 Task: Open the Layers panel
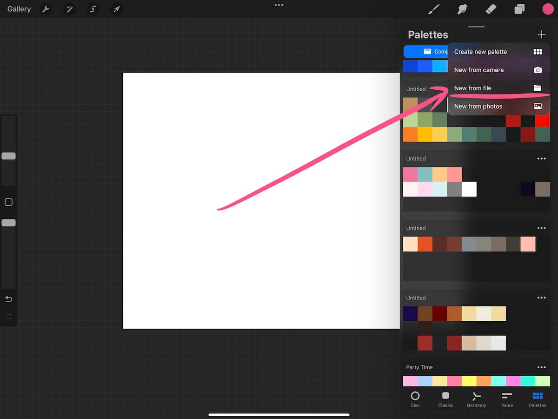click(519, 9)
